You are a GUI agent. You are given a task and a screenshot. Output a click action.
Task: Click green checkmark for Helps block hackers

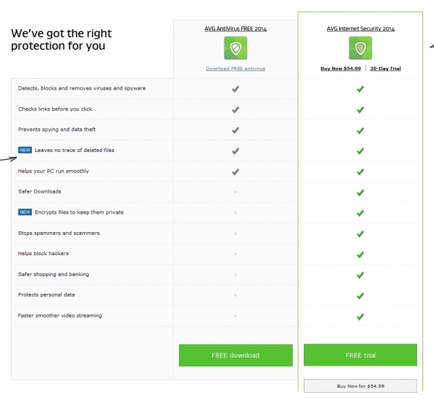[x=360, y=254]
